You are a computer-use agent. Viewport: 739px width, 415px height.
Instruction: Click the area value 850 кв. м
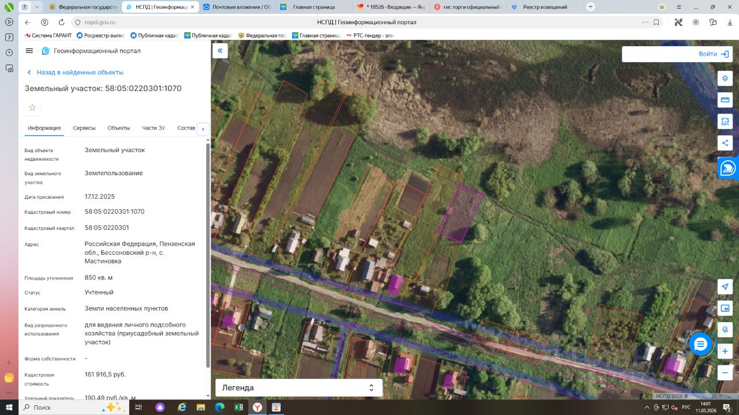point(98,277)
